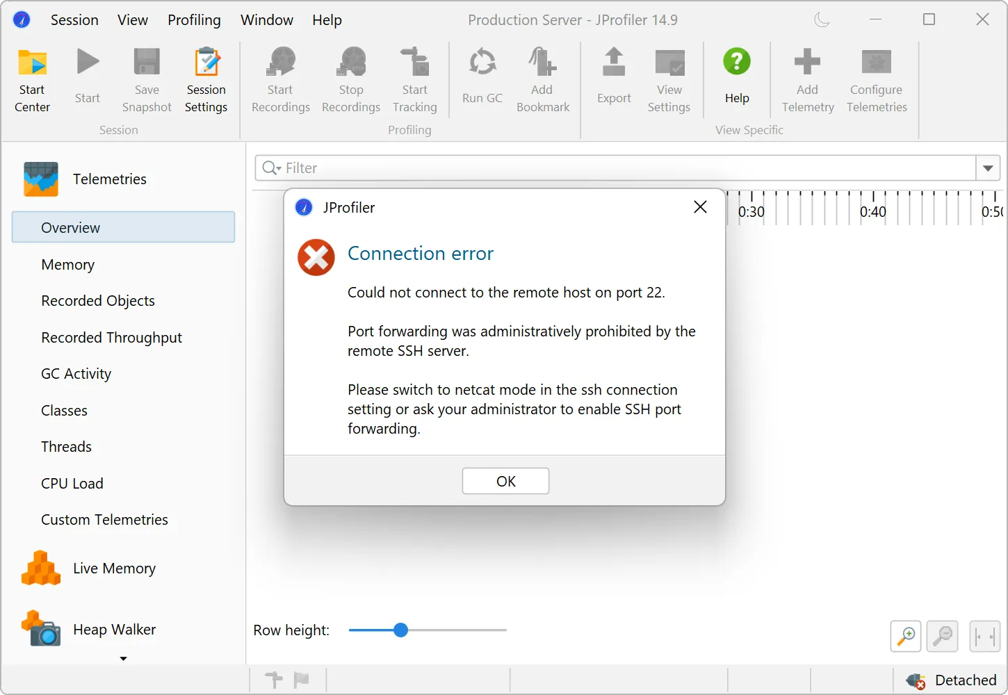Open filter options magnifier dropdown

pyautogui.click(x=272, y=168)
